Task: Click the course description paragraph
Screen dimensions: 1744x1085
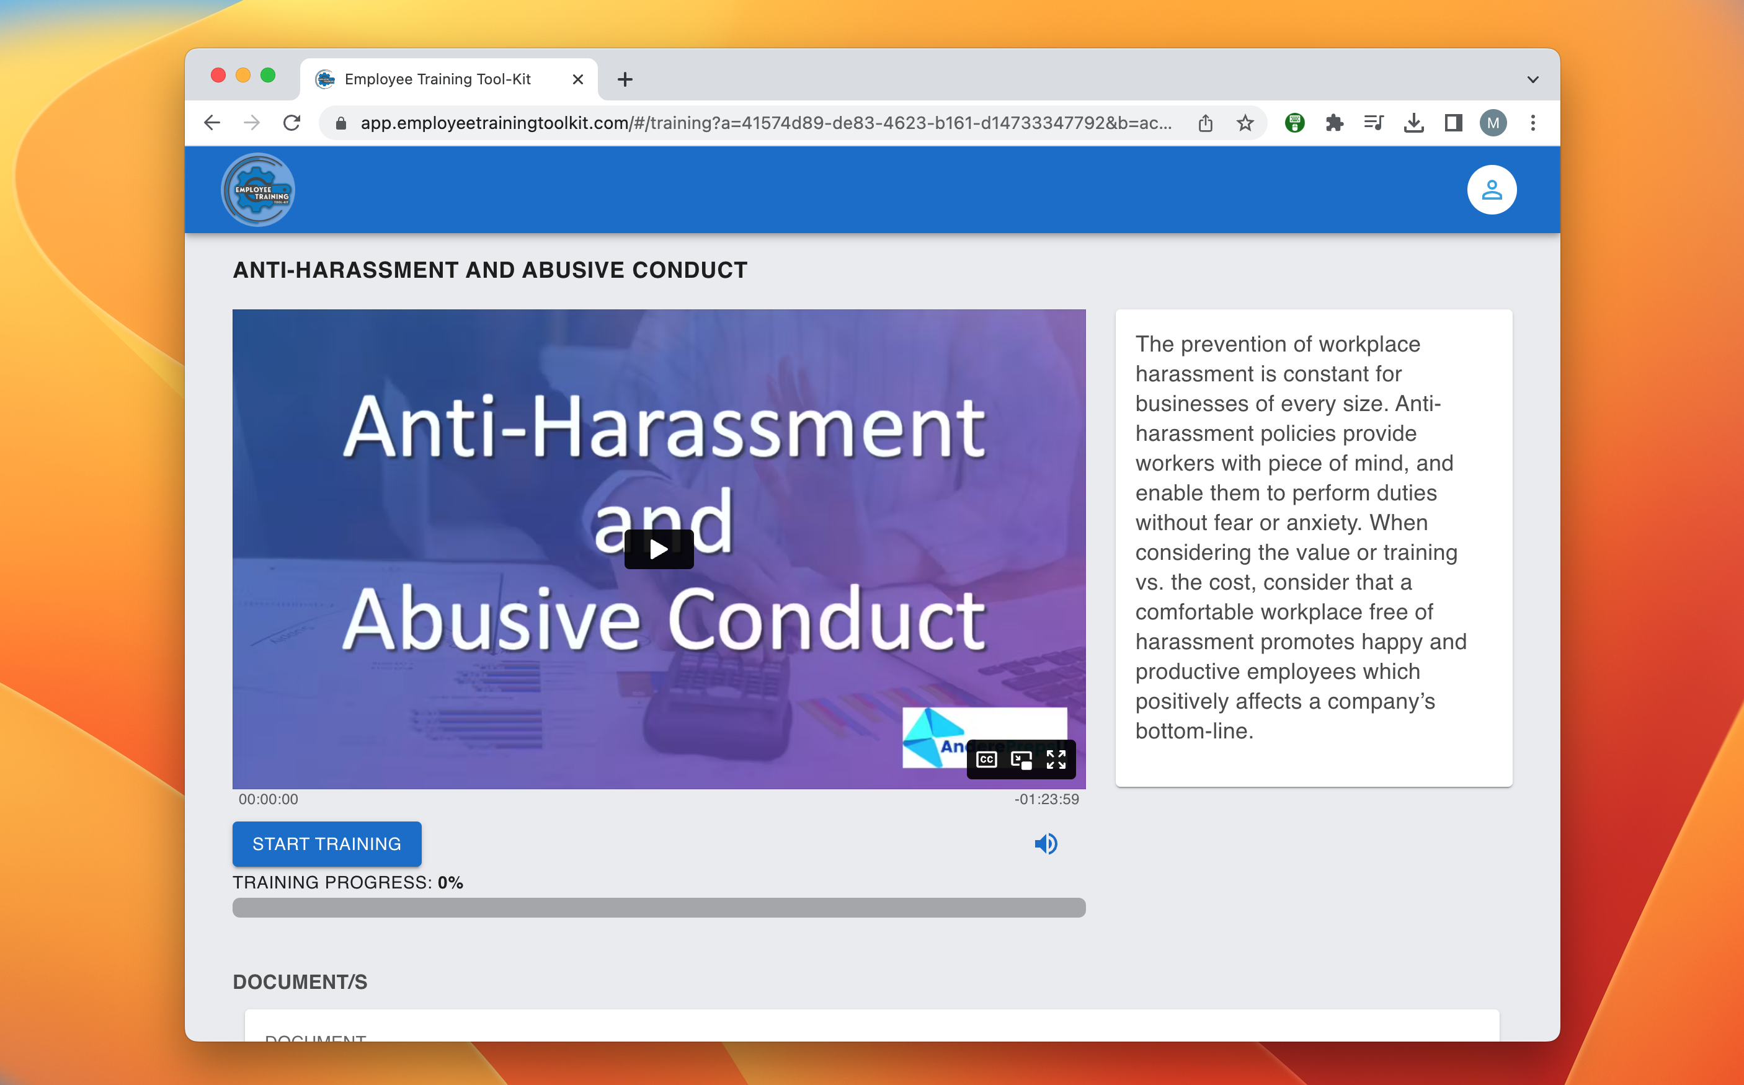Action: point(1301,537)
